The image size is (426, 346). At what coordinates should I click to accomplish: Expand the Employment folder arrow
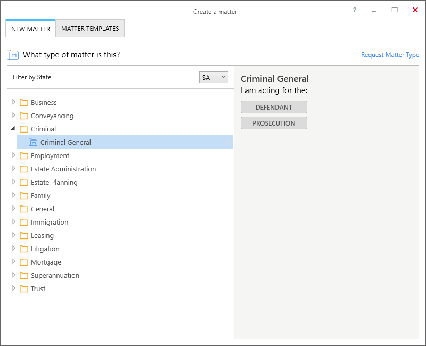14,155
